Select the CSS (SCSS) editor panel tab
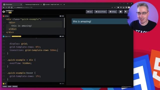Viewport: 160px width, 90px height. coord(7,36)
